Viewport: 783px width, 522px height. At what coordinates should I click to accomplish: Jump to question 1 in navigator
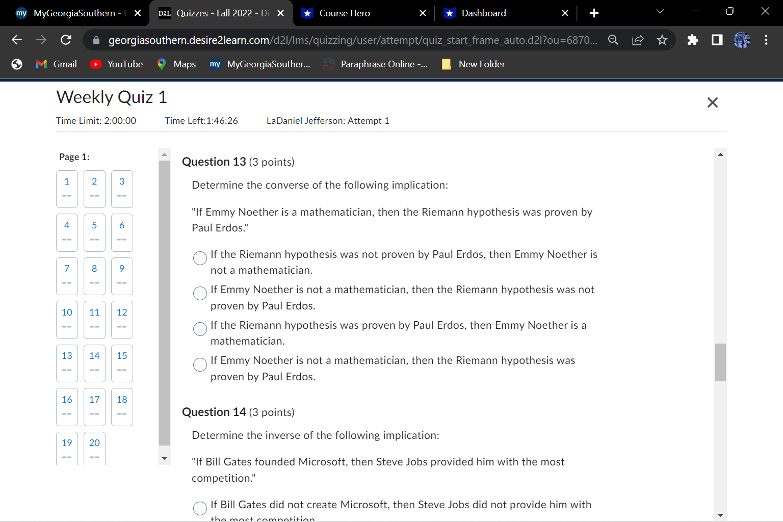[x=67, y=189]
